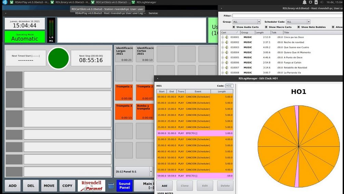Image resolution: width=344 pixels, height=194 pixels.
Task: Open the Ubuntu Budgie menu icon
Action: 5,2
